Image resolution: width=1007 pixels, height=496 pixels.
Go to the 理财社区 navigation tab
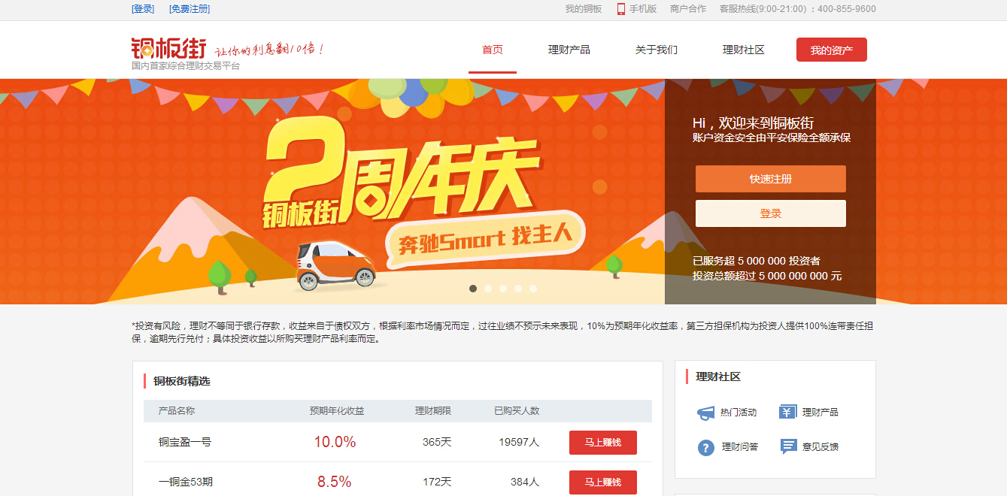[744, 50]
